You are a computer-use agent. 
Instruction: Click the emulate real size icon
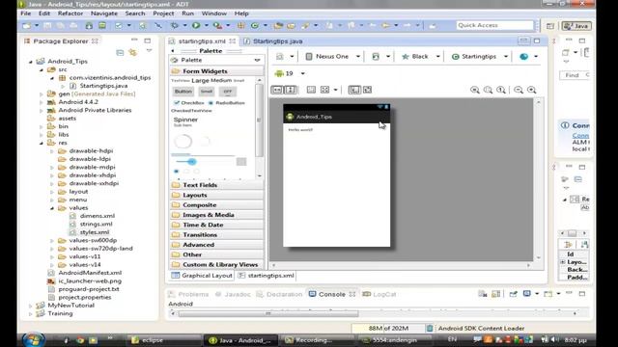[475, 90]
